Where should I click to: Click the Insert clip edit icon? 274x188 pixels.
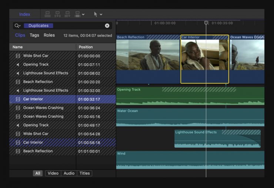(x=57, y=14)
